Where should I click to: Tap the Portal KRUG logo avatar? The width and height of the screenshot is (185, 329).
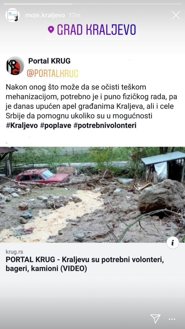click(15, 66)
